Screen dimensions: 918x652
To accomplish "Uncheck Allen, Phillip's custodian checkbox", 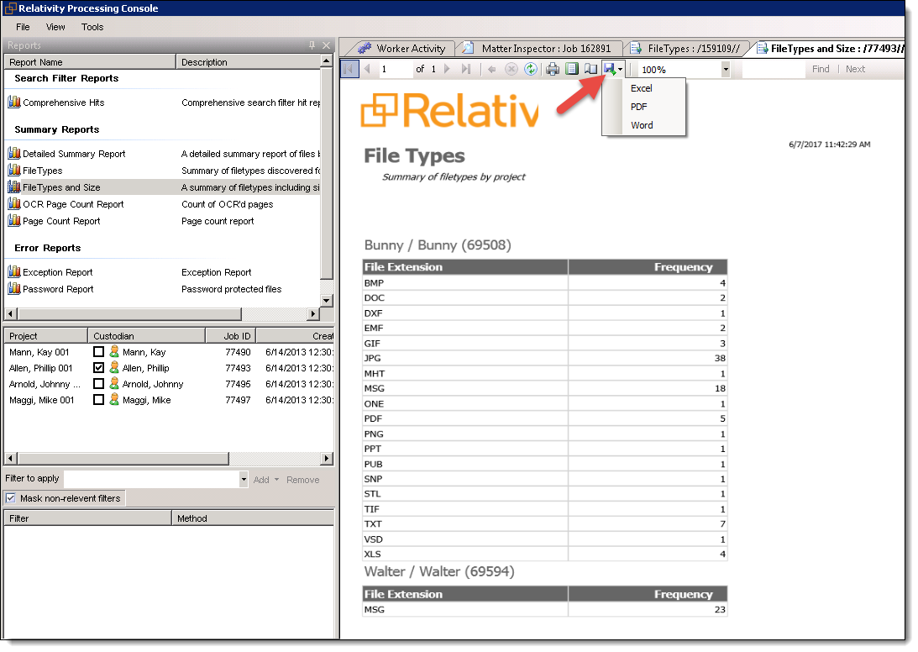I will pyautogui.click(x=98, y=367).
